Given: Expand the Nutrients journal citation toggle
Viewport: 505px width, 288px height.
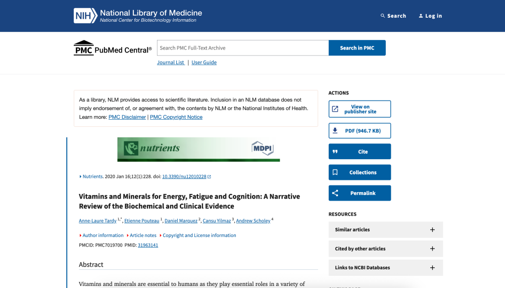Looking at the screenshot, I should (91, 176).
